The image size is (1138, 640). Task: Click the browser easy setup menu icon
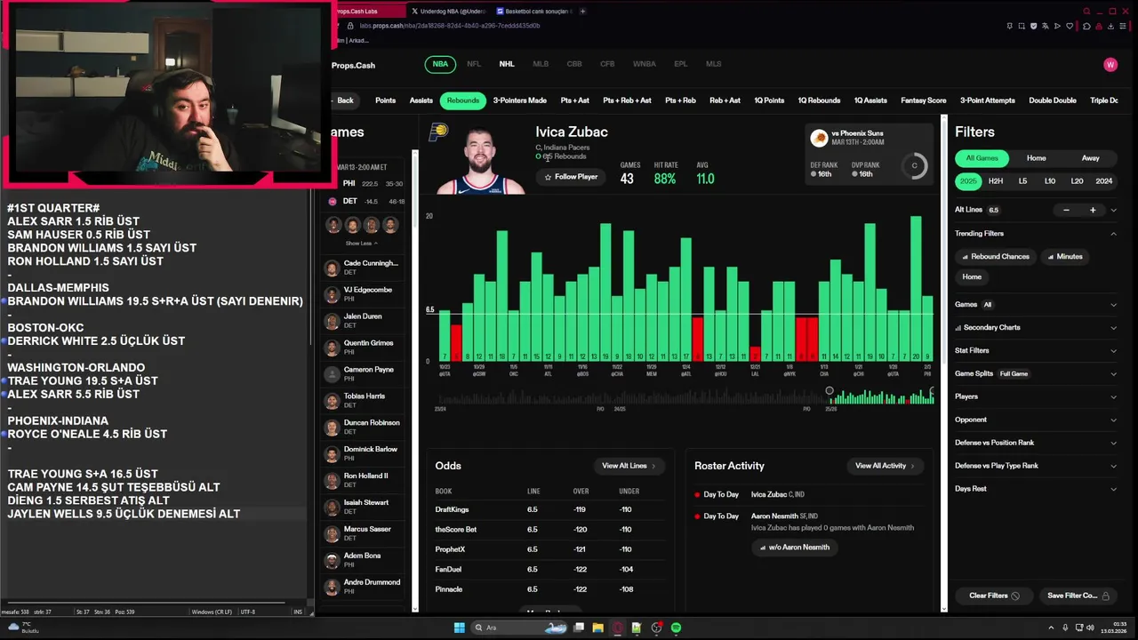coord(1124,26)
